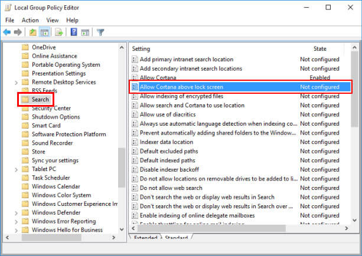Image resolution: width=362 pixels, height=256 pixels.
Task: Click the State column header
Action: click(x=319, y=48)
